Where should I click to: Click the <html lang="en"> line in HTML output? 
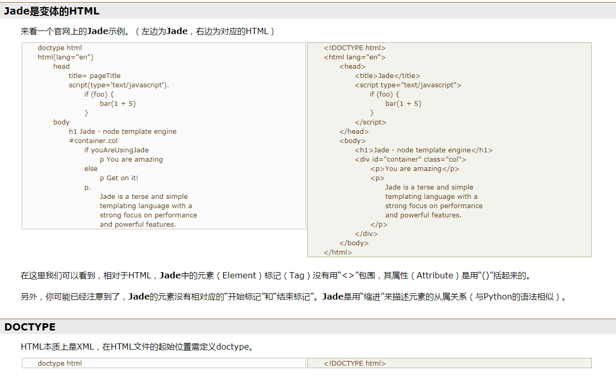point(354,57)
